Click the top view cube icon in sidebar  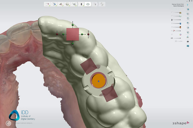[188, 9]
